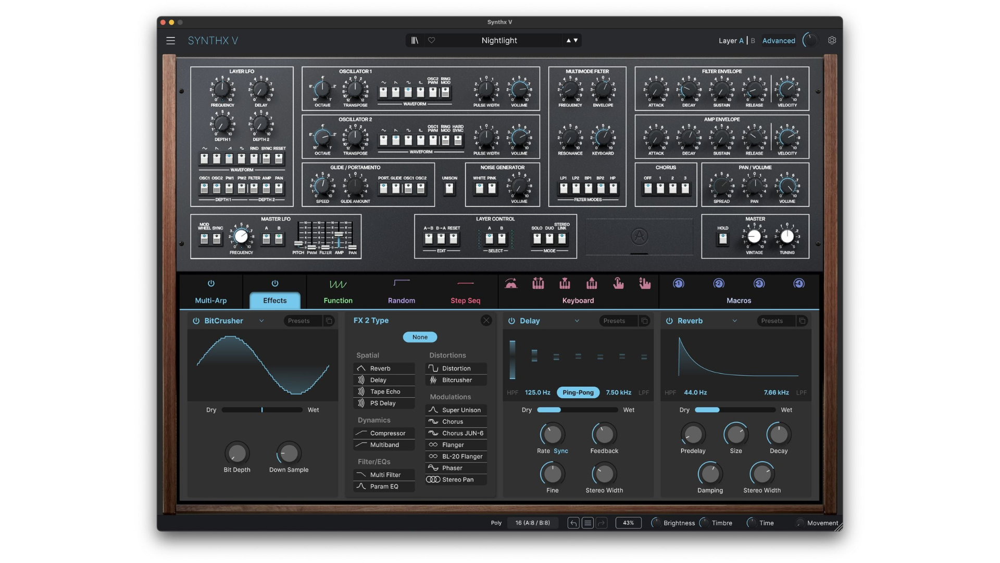Select the last keyboard hand icon
The height and width of the screenshot is (563, 1000).
click(x=645, y=284)
